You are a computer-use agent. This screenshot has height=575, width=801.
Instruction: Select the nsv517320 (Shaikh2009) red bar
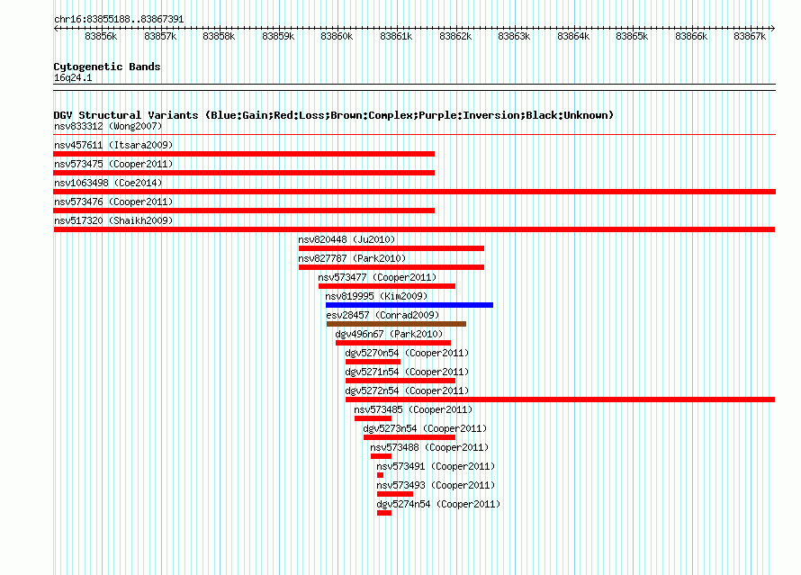[x=414, y=229]
